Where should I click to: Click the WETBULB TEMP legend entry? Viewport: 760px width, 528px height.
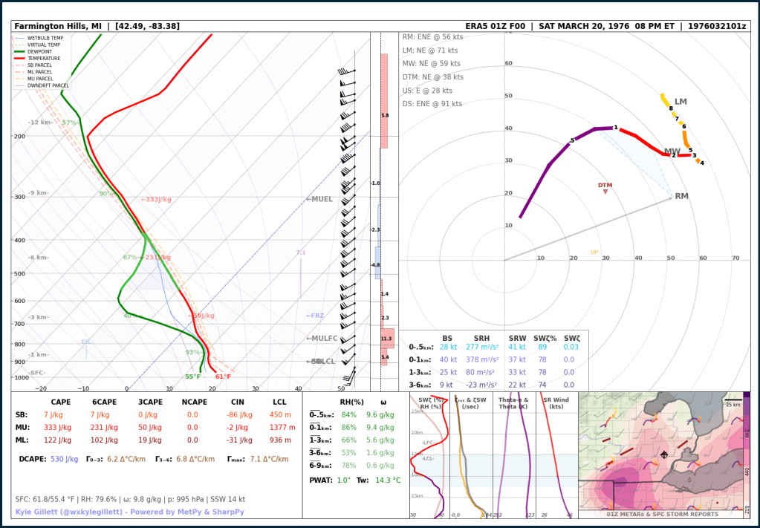[45, 38]
